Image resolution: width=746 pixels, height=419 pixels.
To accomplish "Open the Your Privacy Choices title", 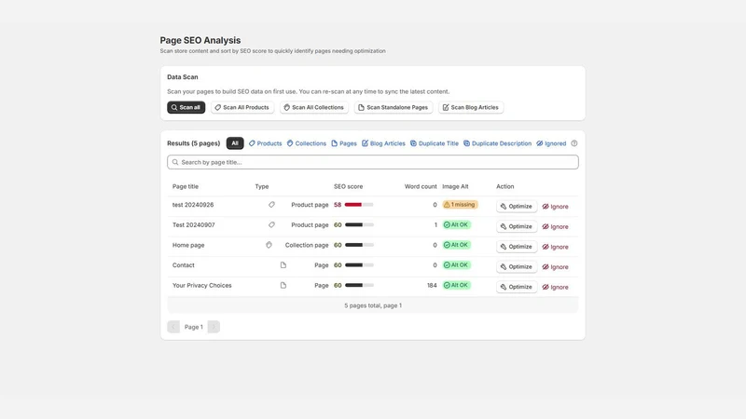I will tap(201, 286).
